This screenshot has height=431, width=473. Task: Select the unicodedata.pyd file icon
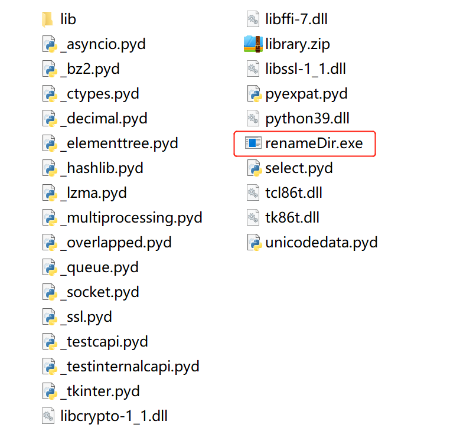[253, 243]
